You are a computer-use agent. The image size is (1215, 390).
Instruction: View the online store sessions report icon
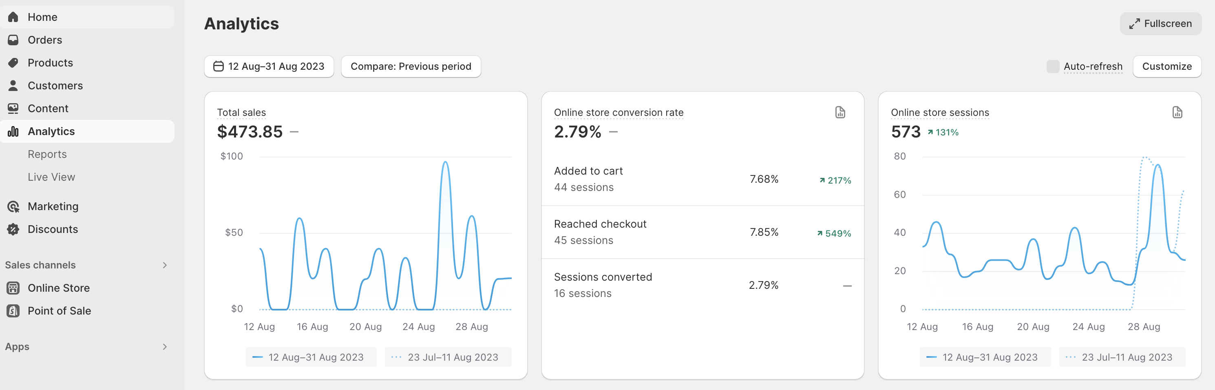click(1177, 112)
